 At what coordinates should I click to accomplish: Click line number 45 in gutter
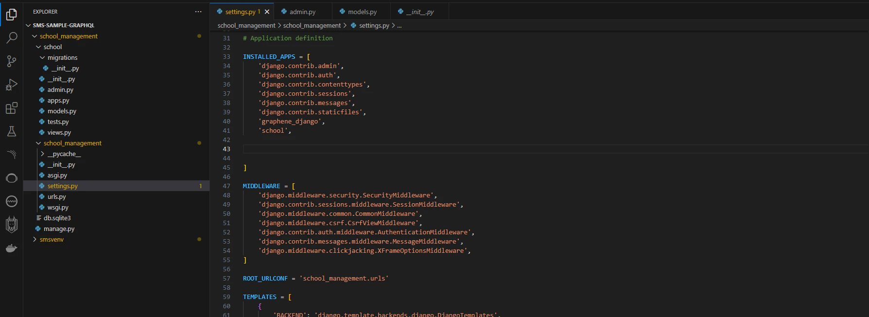point(226,167)
